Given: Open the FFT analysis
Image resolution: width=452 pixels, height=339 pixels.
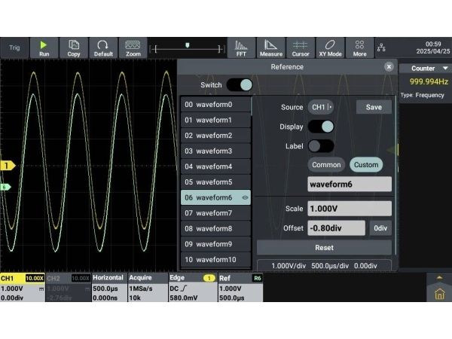Looking at the screenshot, I should [x=241, y=48].
